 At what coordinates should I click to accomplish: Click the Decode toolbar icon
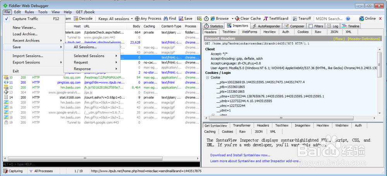[x=76, y=19]
